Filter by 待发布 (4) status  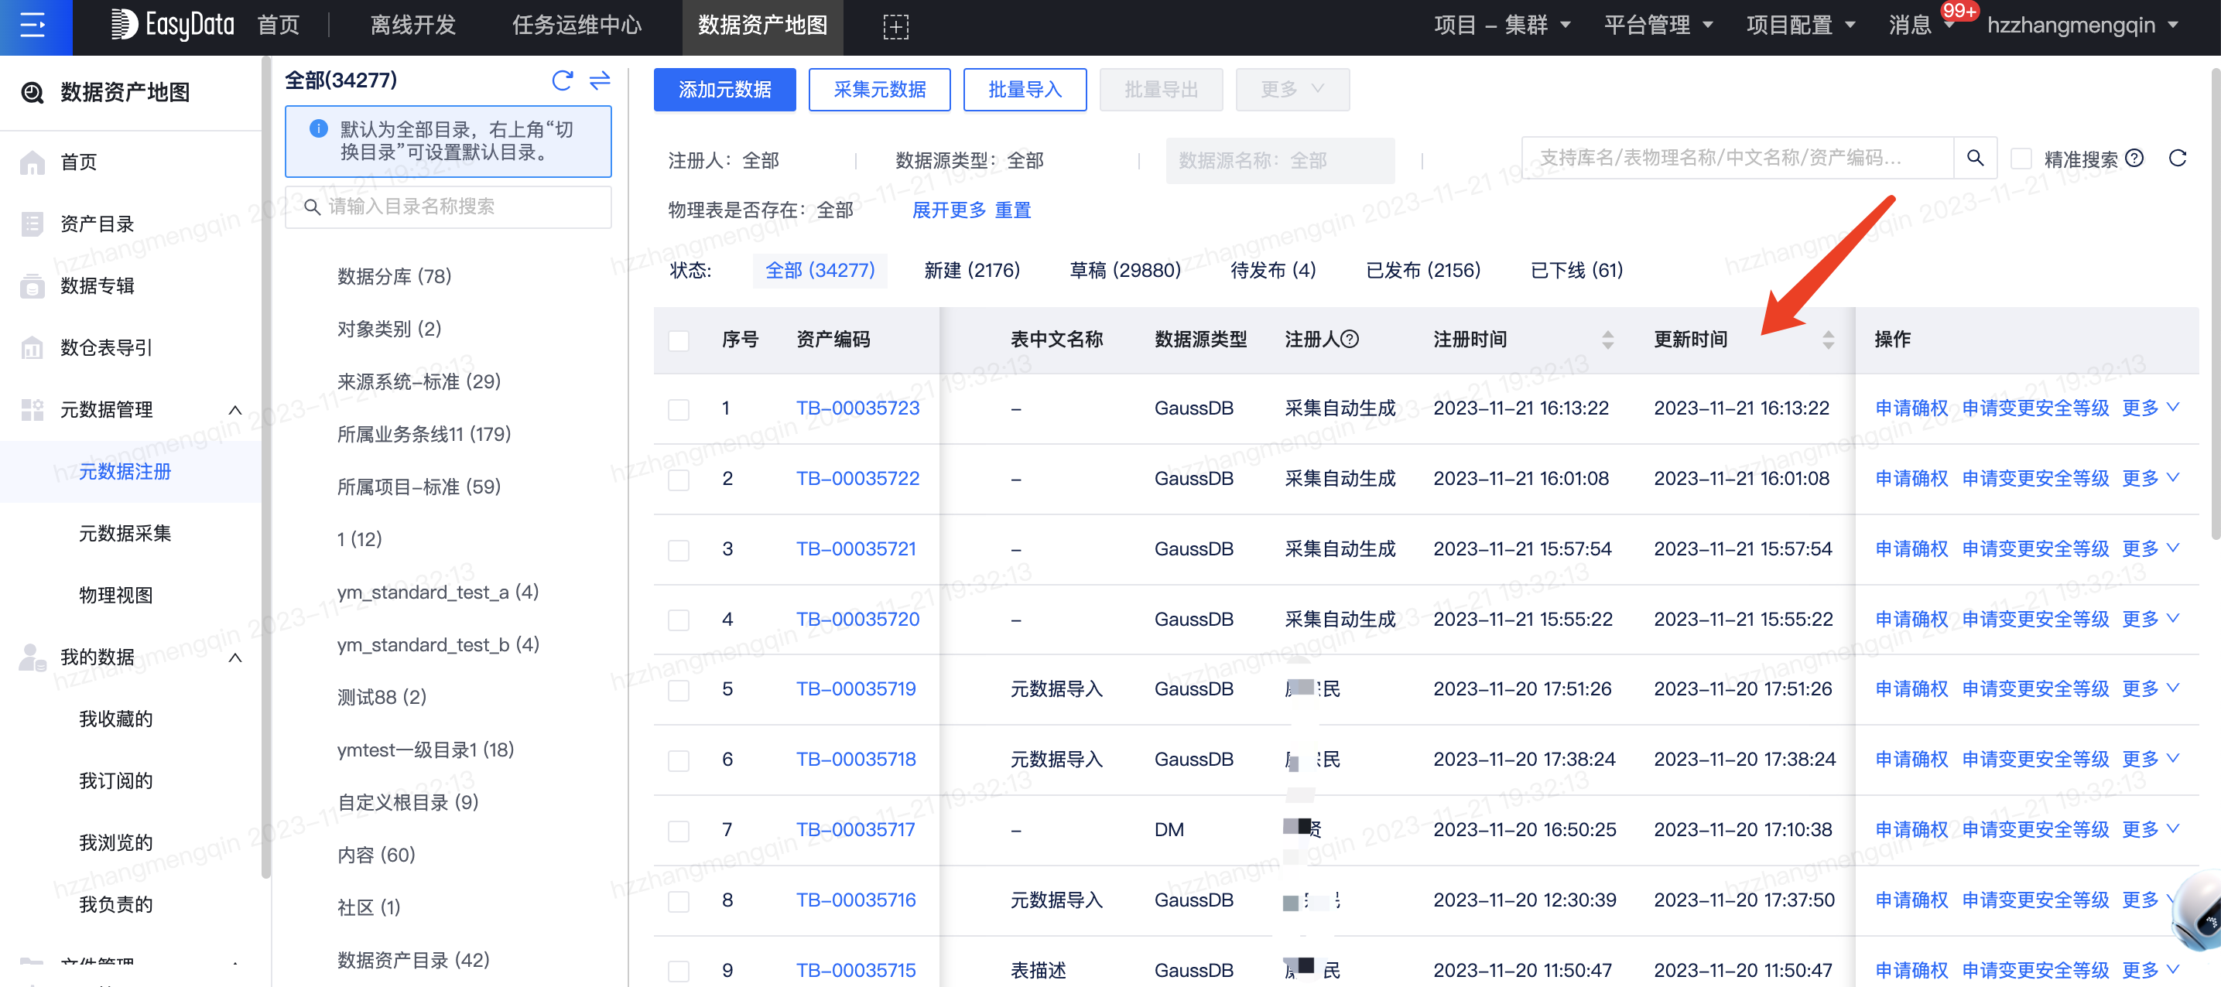[x=1272, y=271]
